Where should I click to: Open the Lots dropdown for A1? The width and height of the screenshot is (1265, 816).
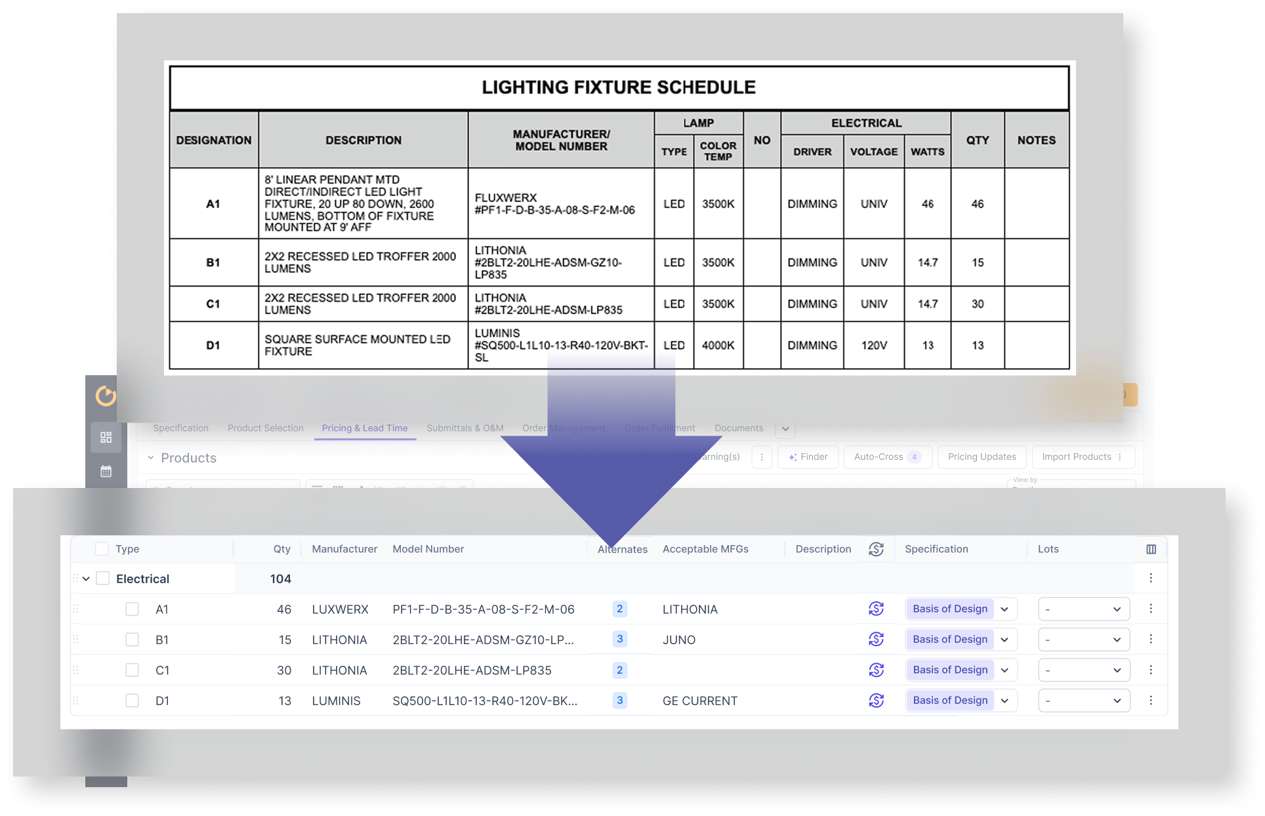pos(1084,609)
